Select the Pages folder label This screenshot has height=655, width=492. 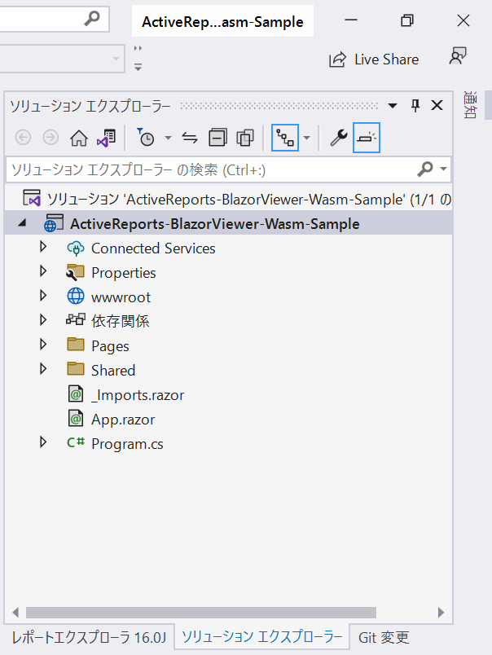(110, 346)
